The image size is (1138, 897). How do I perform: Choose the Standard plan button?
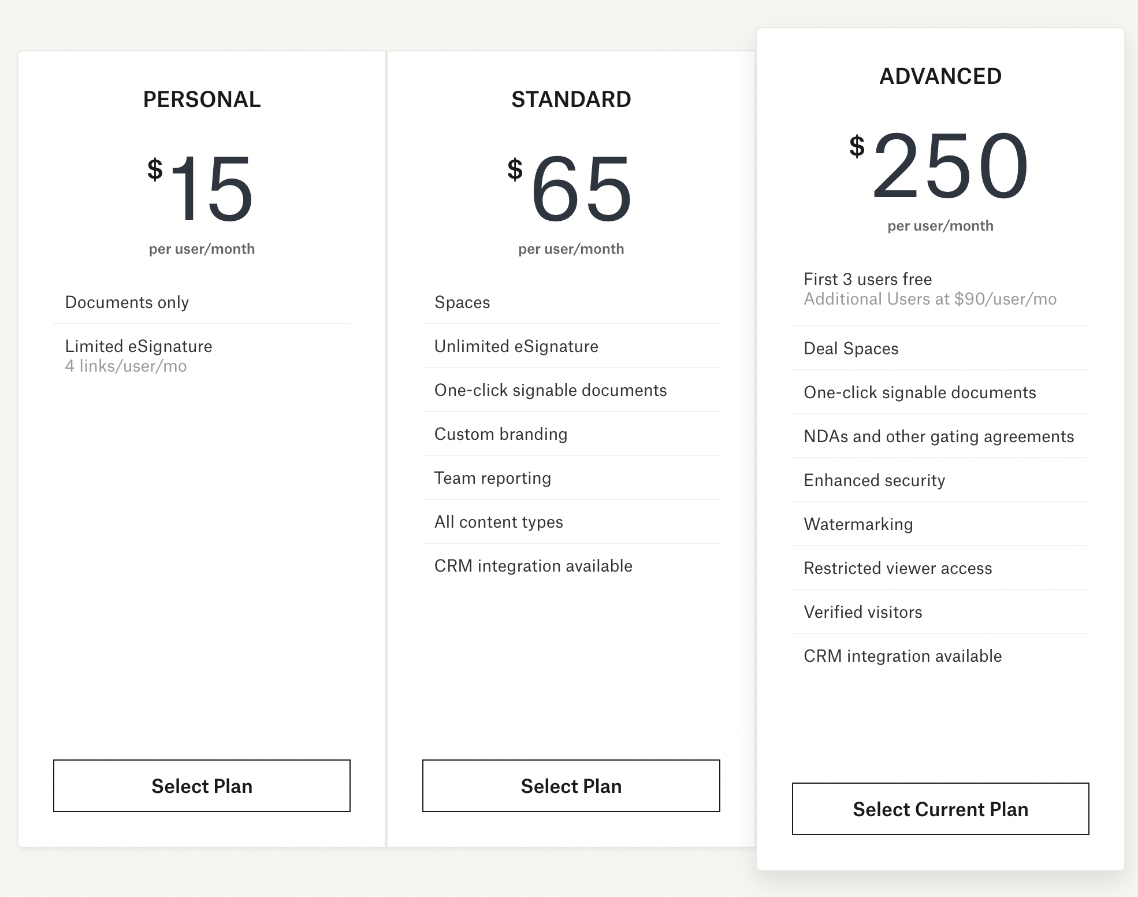[571, 785]
